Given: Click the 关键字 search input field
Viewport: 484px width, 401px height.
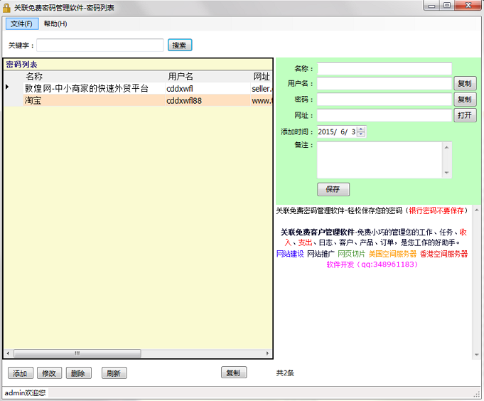Looking at the screenshot, I should [100, 45].
